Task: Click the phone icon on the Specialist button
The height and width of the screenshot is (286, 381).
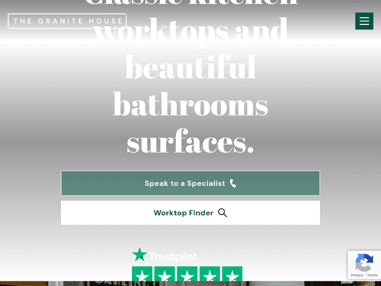Action: pos(233,183)
